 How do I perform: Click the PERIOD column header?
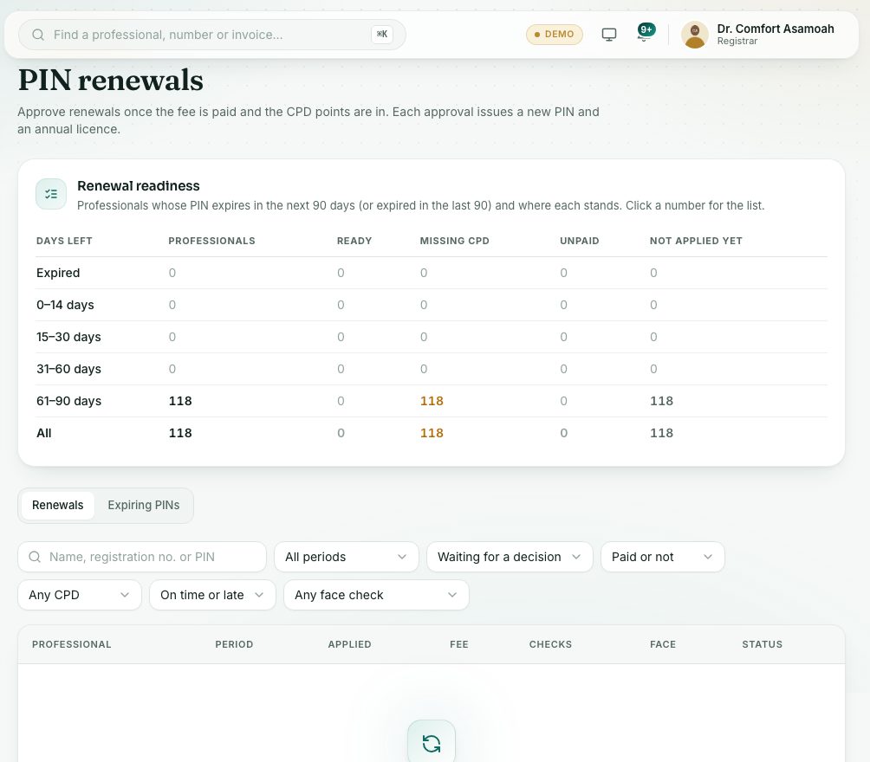(x=234, y=644)
